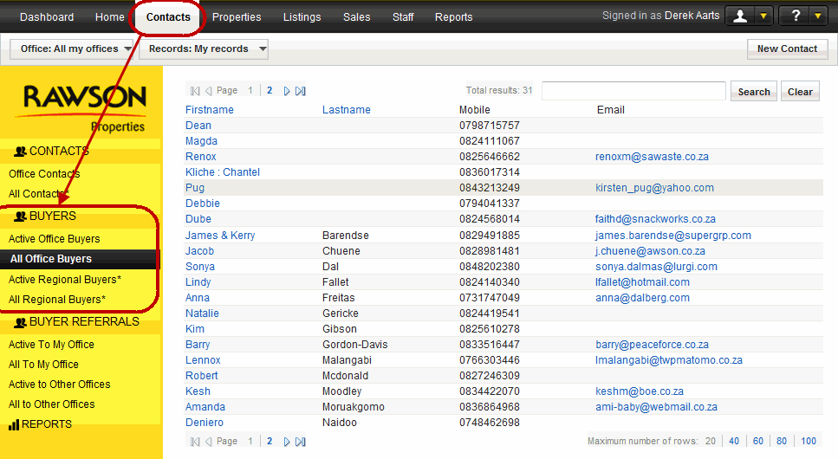The image size is (838, 459).
Task: Select Active Office Buyers in sidebar
Action: [x=55, y=239]
